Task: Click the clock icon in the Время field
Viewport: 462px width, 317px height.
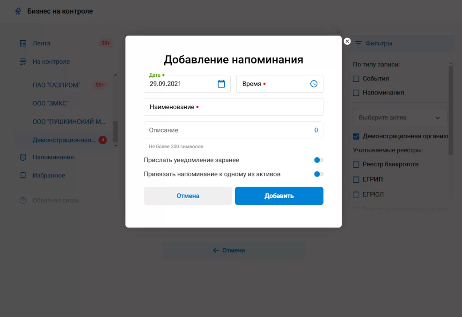Action: [x=315, y=83]
